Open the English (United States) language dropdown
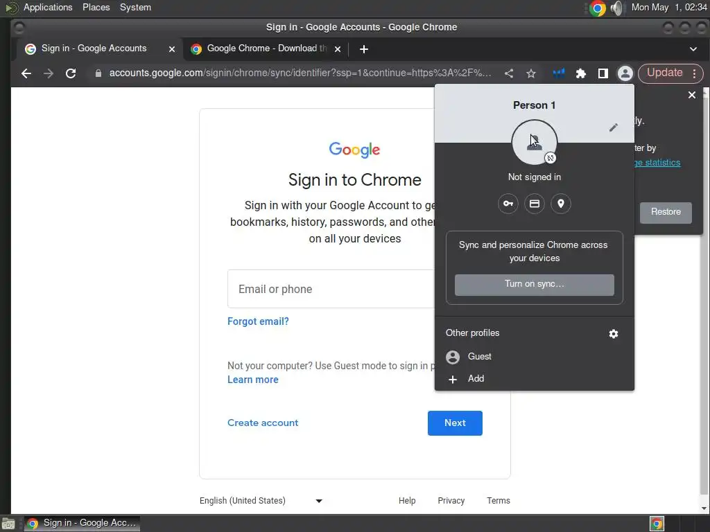The width and height of the screenshot is (710, 532). tap(261, 501)
